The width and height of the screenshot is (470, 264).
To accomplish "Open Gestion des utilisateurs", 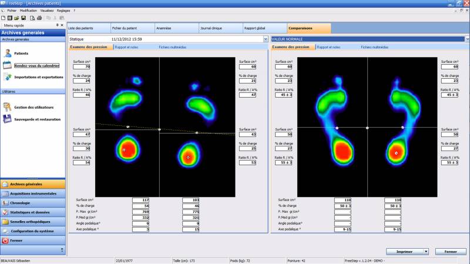I will click(x=33, y=107).
